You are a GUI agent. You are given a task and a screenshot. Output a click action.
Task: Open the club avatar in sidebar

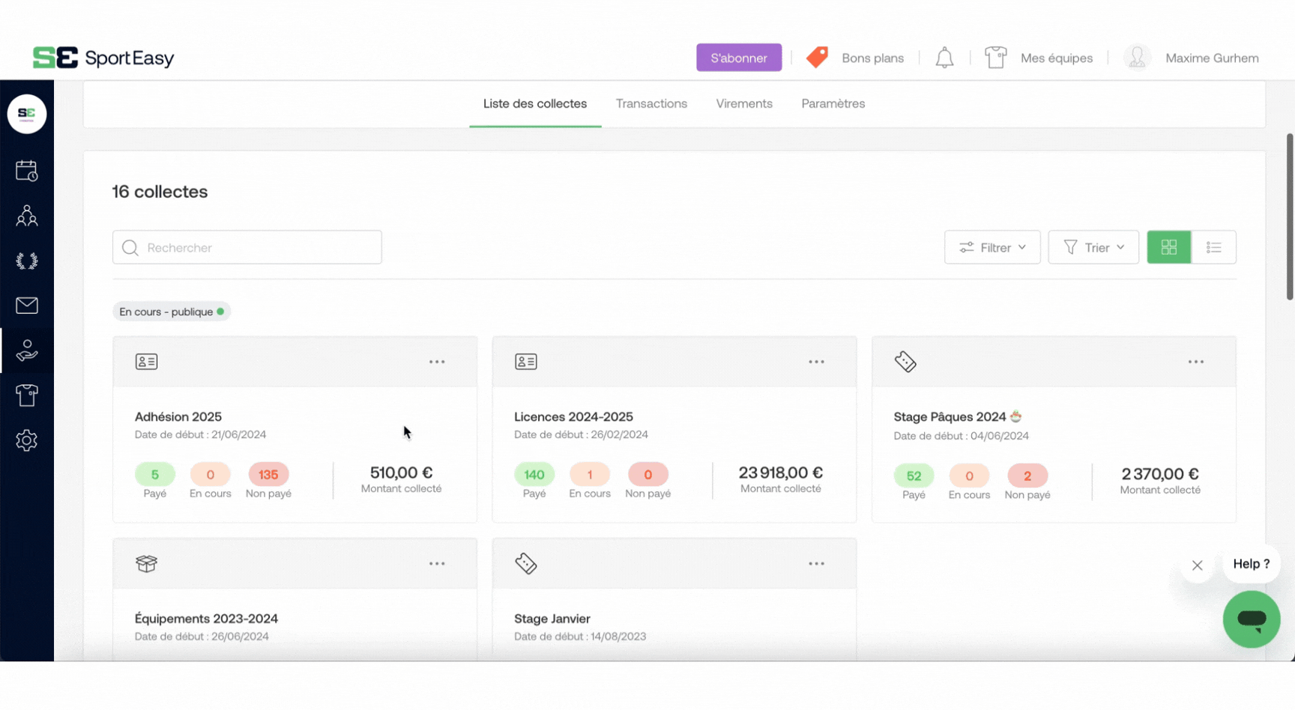point(27,114)
